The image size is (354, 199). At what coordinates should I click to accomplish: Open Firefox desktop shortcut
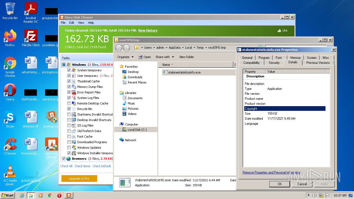(10, 38)
